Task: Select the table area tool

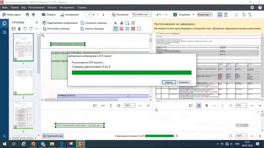Action: click(127, 29)
